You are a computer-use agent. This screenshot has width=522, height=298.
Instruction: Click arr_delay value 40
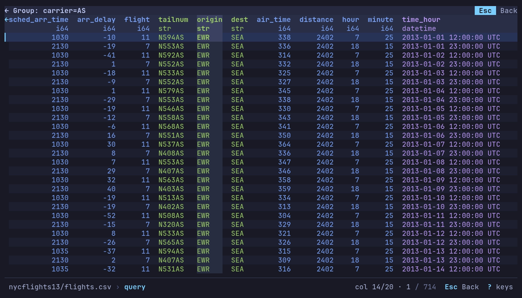(111, 189)
